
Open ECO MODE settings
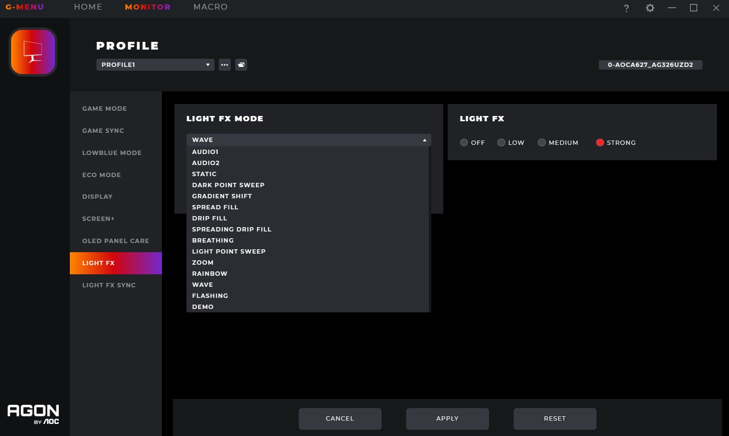(x=116, y=175)
